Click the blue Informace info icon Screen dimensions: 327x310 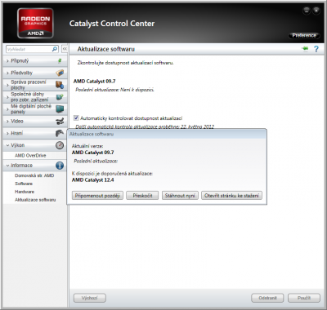tap(60, 166)
